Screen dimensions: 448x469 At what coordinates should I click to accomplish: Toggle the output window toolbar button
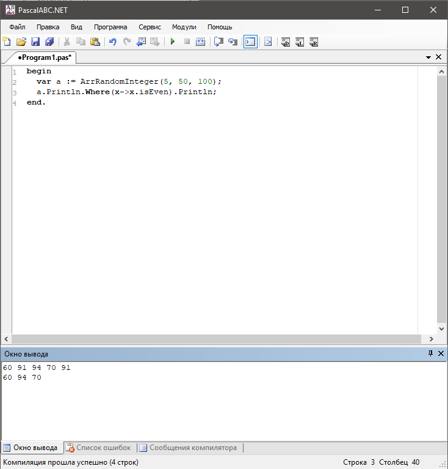coord(250,42)
